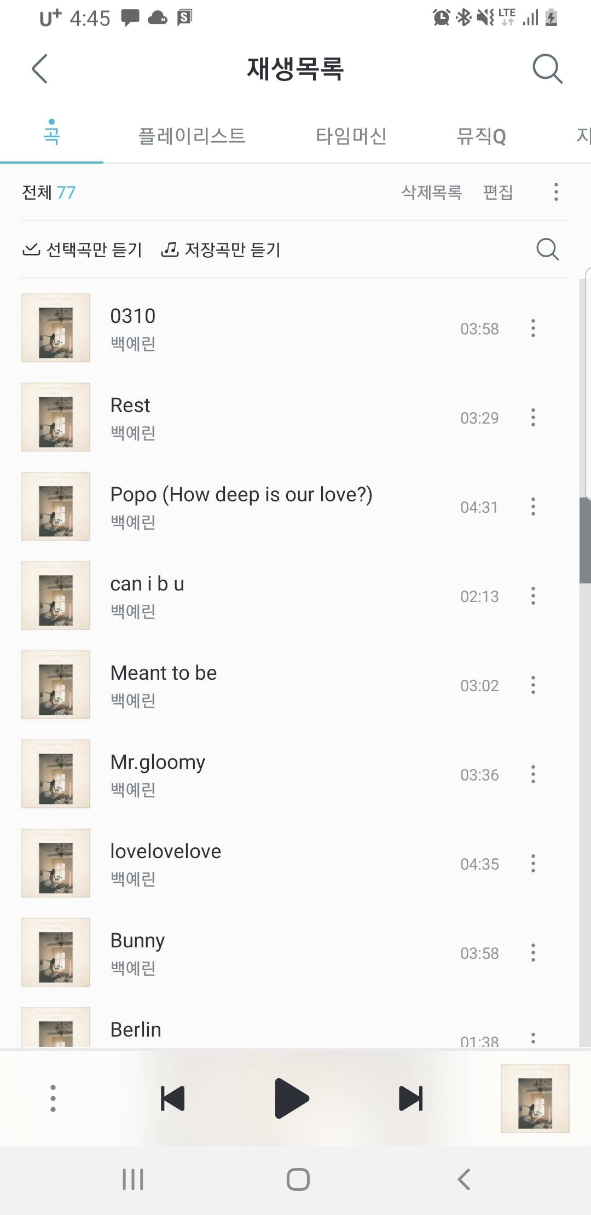Open search via top-right magnifier icon
Viewport: 591px width, 1215px height.
[x=547, y=69]
